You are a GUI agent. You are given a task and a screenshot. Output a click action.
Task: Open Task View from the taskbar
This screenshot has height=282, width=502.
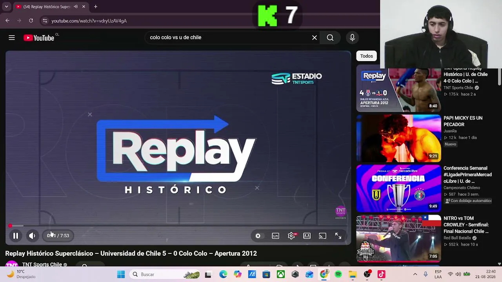208,275
